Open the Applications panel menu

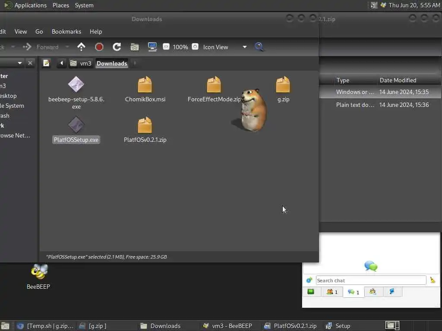(x=25, y=5)
